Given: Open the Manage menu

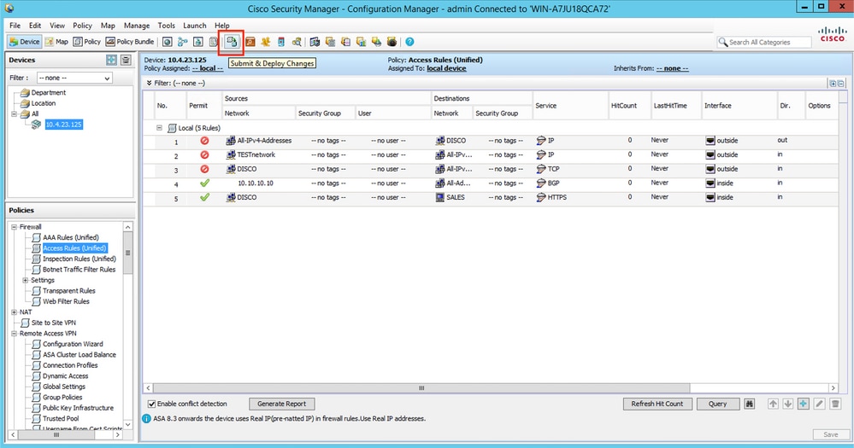Looking at the screenshot, I should [137, 26].
